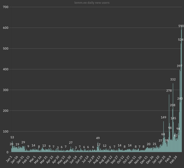Select the 300 y-axis label
The height and width of the screenshot is (168, 184).
pyautogui.click(x=6, y=90)
